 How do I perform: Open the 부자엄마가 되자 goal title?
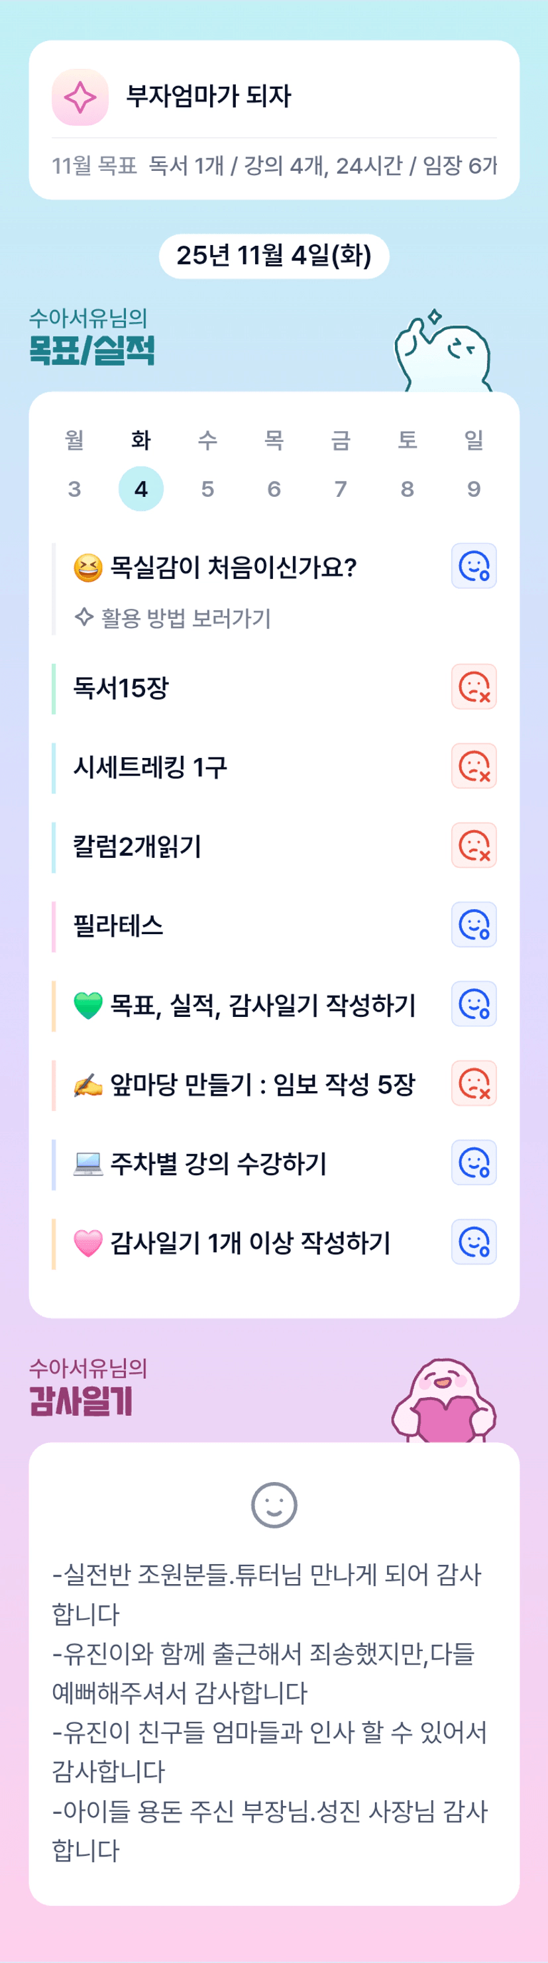(x=208, y=97)
